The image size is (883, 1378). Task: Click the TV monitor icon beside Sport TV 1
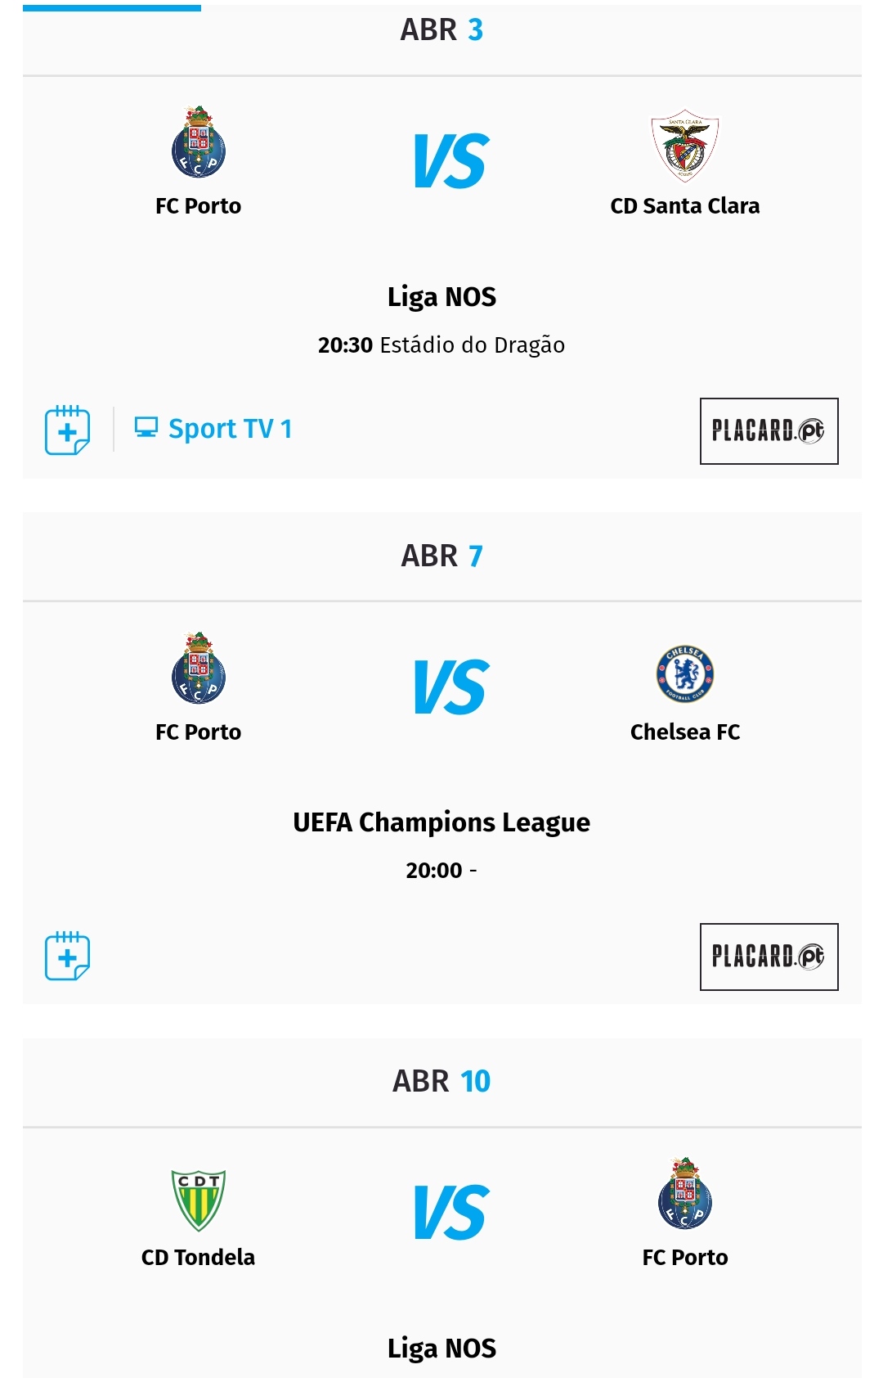point(146,427)
